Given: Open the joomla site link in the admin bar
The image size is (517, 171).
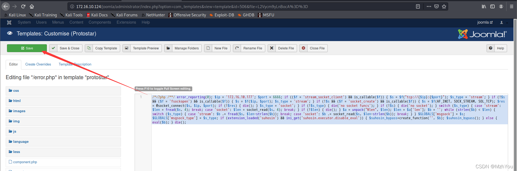Looking at the screenshot, I should pyautogui.click(x=485, y=22).
